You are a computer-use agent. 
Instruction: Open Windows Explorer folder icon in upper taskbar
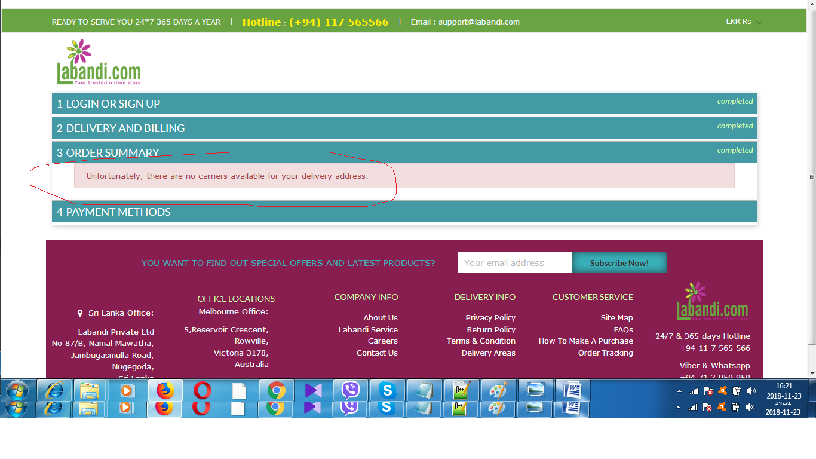(x=90, y=391)
